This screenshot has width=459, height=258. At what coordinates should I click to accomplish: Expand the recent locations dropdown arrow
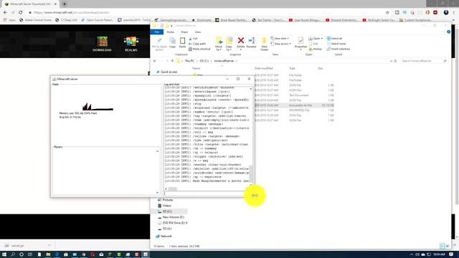[167, 61]
